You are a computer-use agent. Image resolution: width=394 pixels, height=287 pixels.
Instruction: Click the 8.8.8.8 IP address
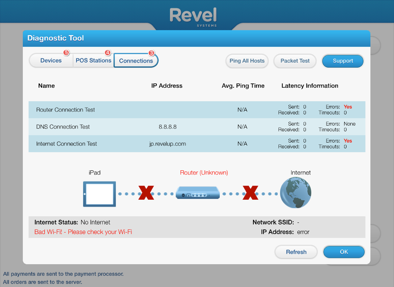pyautogui.click(x=167, y=127)
